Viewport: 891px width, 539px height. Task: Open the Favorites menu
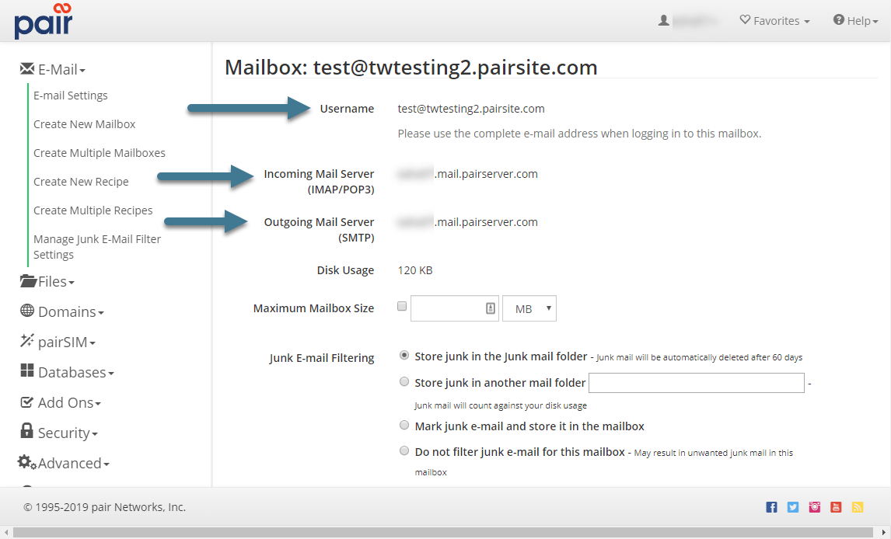(x=774, y=20)
